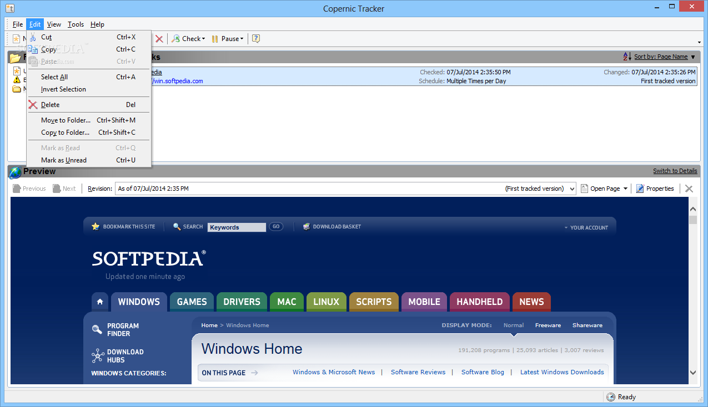Click the scissors Cut icon in Edit menu

(x=33, y=37)
